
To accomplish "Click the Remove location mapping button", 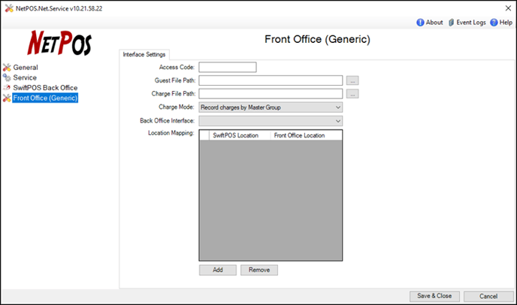I will point(259,270).
